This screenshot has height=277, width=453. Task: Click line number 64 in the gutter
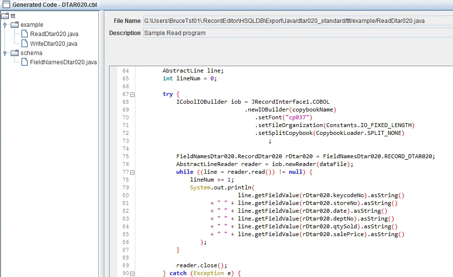126,71
